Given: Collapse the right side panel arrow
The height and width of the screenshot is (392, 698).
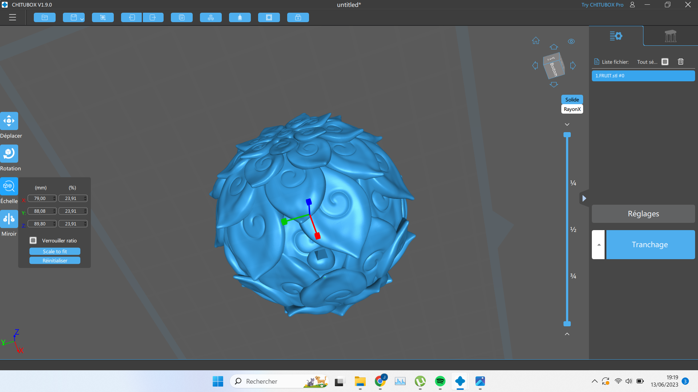Looking at the screenshot, I should (x=584, y=199).
